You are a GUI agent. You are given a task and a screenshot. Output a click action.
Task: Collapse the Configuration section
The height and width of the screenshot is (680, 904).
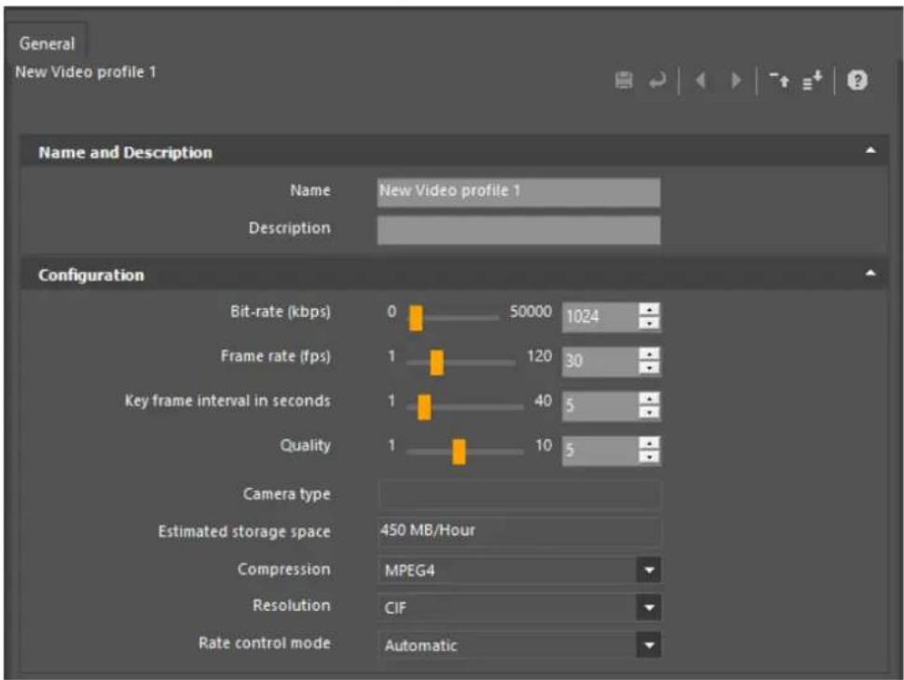(870, 273)
